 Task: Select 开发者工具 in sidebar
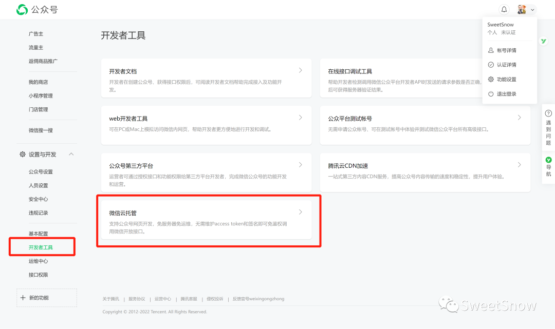pos(41,248)
